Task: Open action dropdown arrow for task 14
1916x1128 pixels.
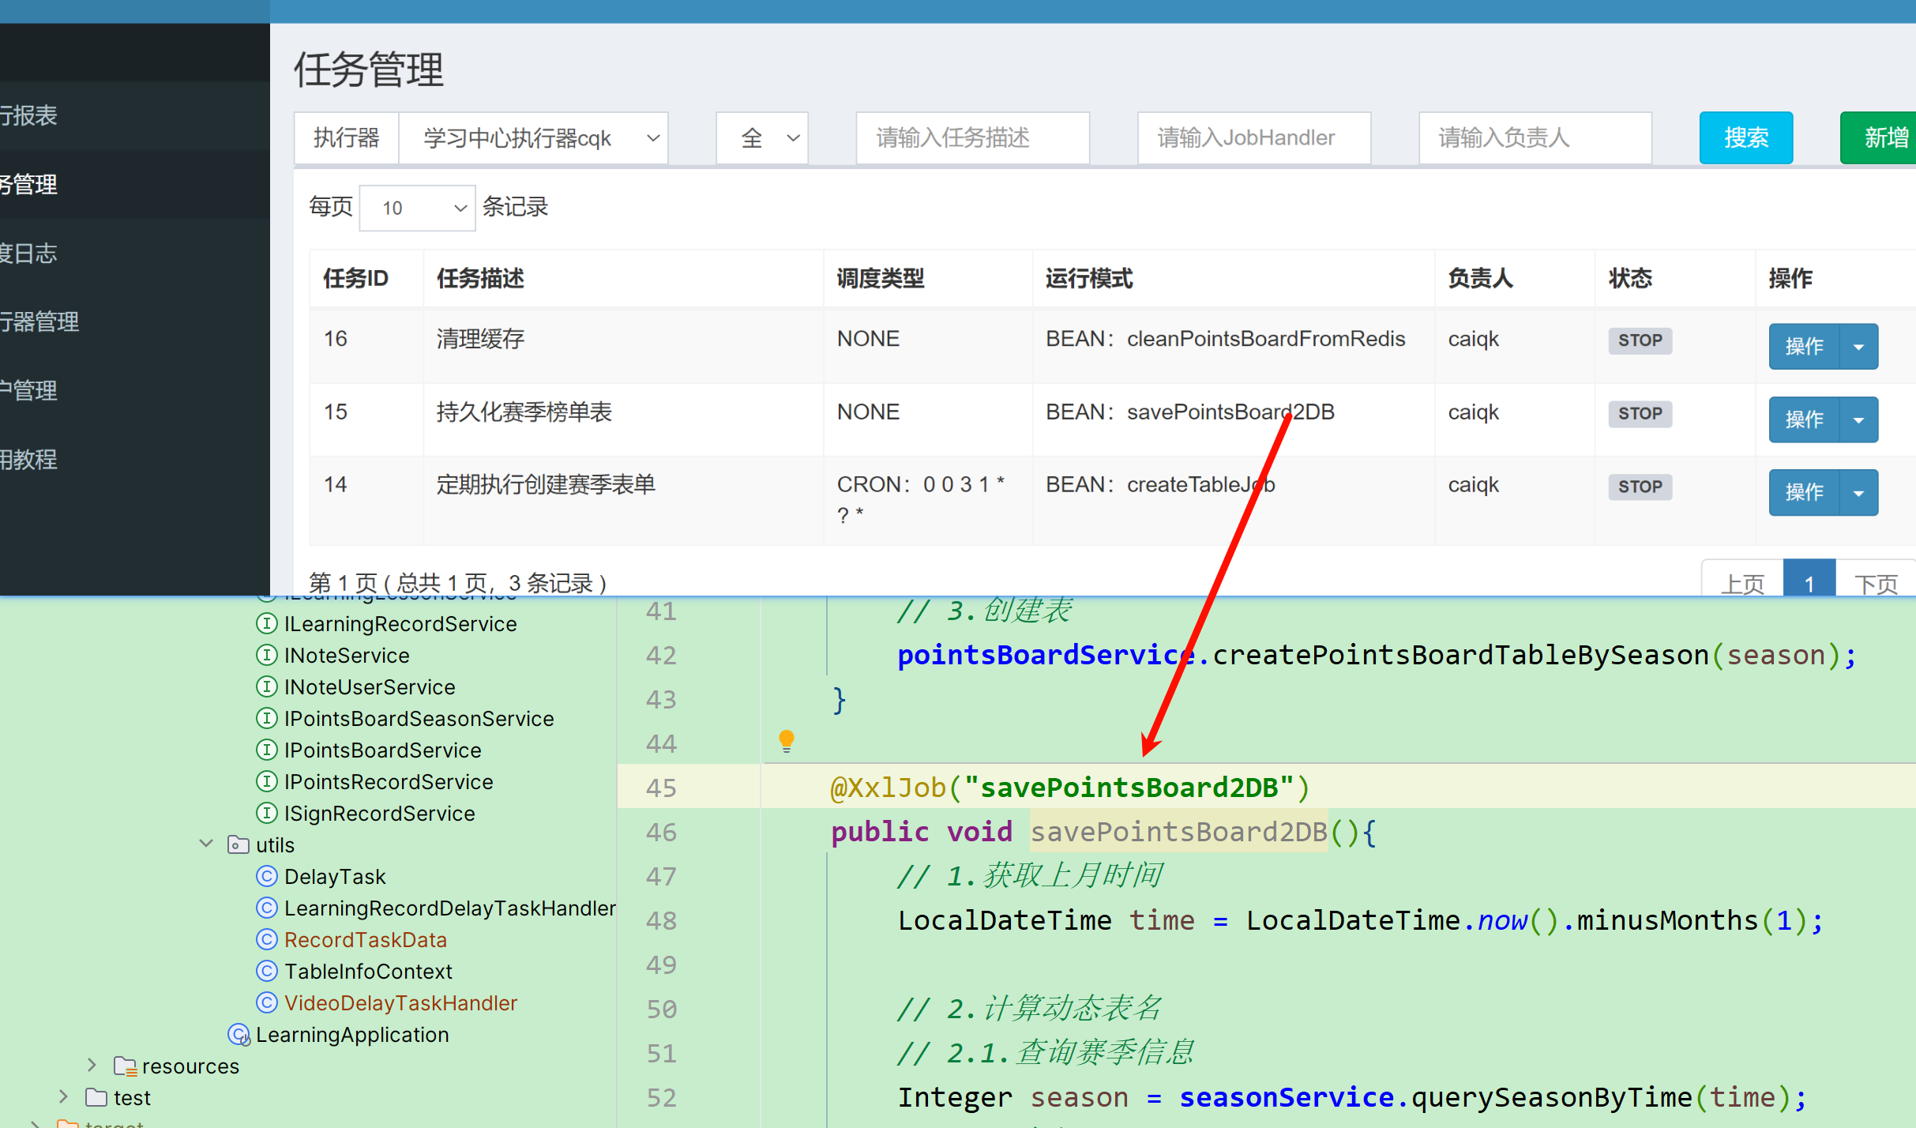Action: pos(1859,492)
